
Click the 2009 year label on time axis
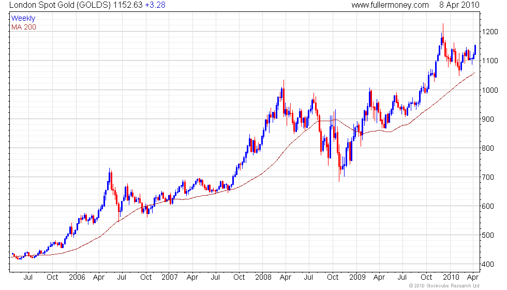[x=357, y=278]
